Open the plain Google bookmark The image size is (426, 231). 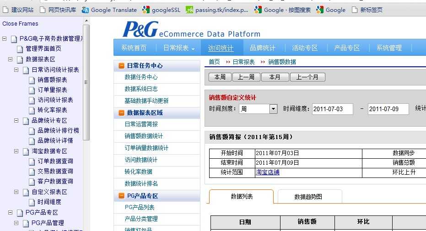331,10
